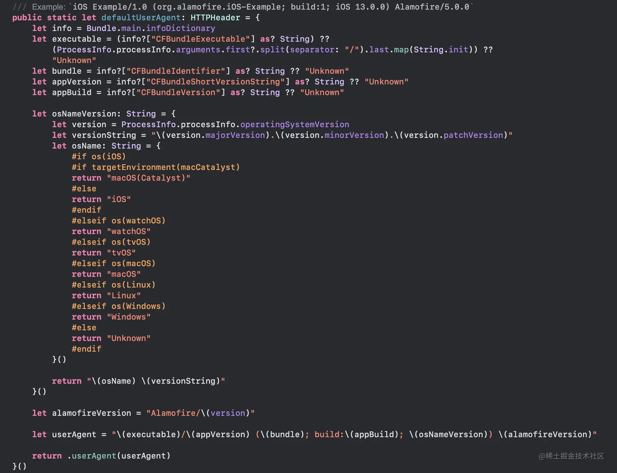Click \(osNameVersion) in the userAgent string
The height and width of the screenshot is (473, 617).
coord(448,434)
